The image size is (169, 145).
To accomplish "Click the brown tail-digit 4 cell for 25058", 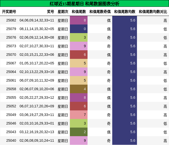I will tap(79, 89).
